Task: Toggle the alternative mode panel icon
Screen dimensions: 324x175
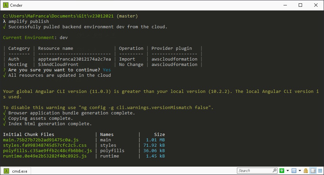Action: coord(313,171)
